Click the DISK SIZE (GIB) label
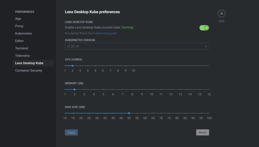Image resolution: width=259 pixels, height=147 pixels. click(x=75, y=107)
